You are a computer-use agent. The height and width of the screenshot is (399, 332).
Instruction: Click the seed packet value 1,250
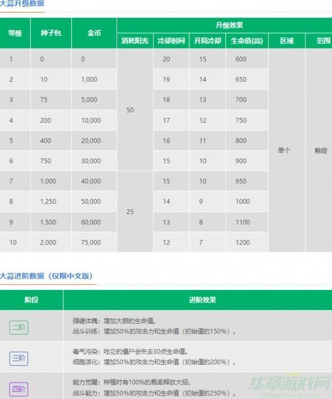[48, 201]
